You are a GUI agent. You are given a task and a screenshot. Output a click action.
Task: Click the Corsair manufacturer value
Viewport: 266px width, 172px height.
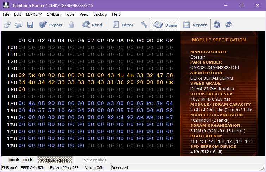point(197,57)
